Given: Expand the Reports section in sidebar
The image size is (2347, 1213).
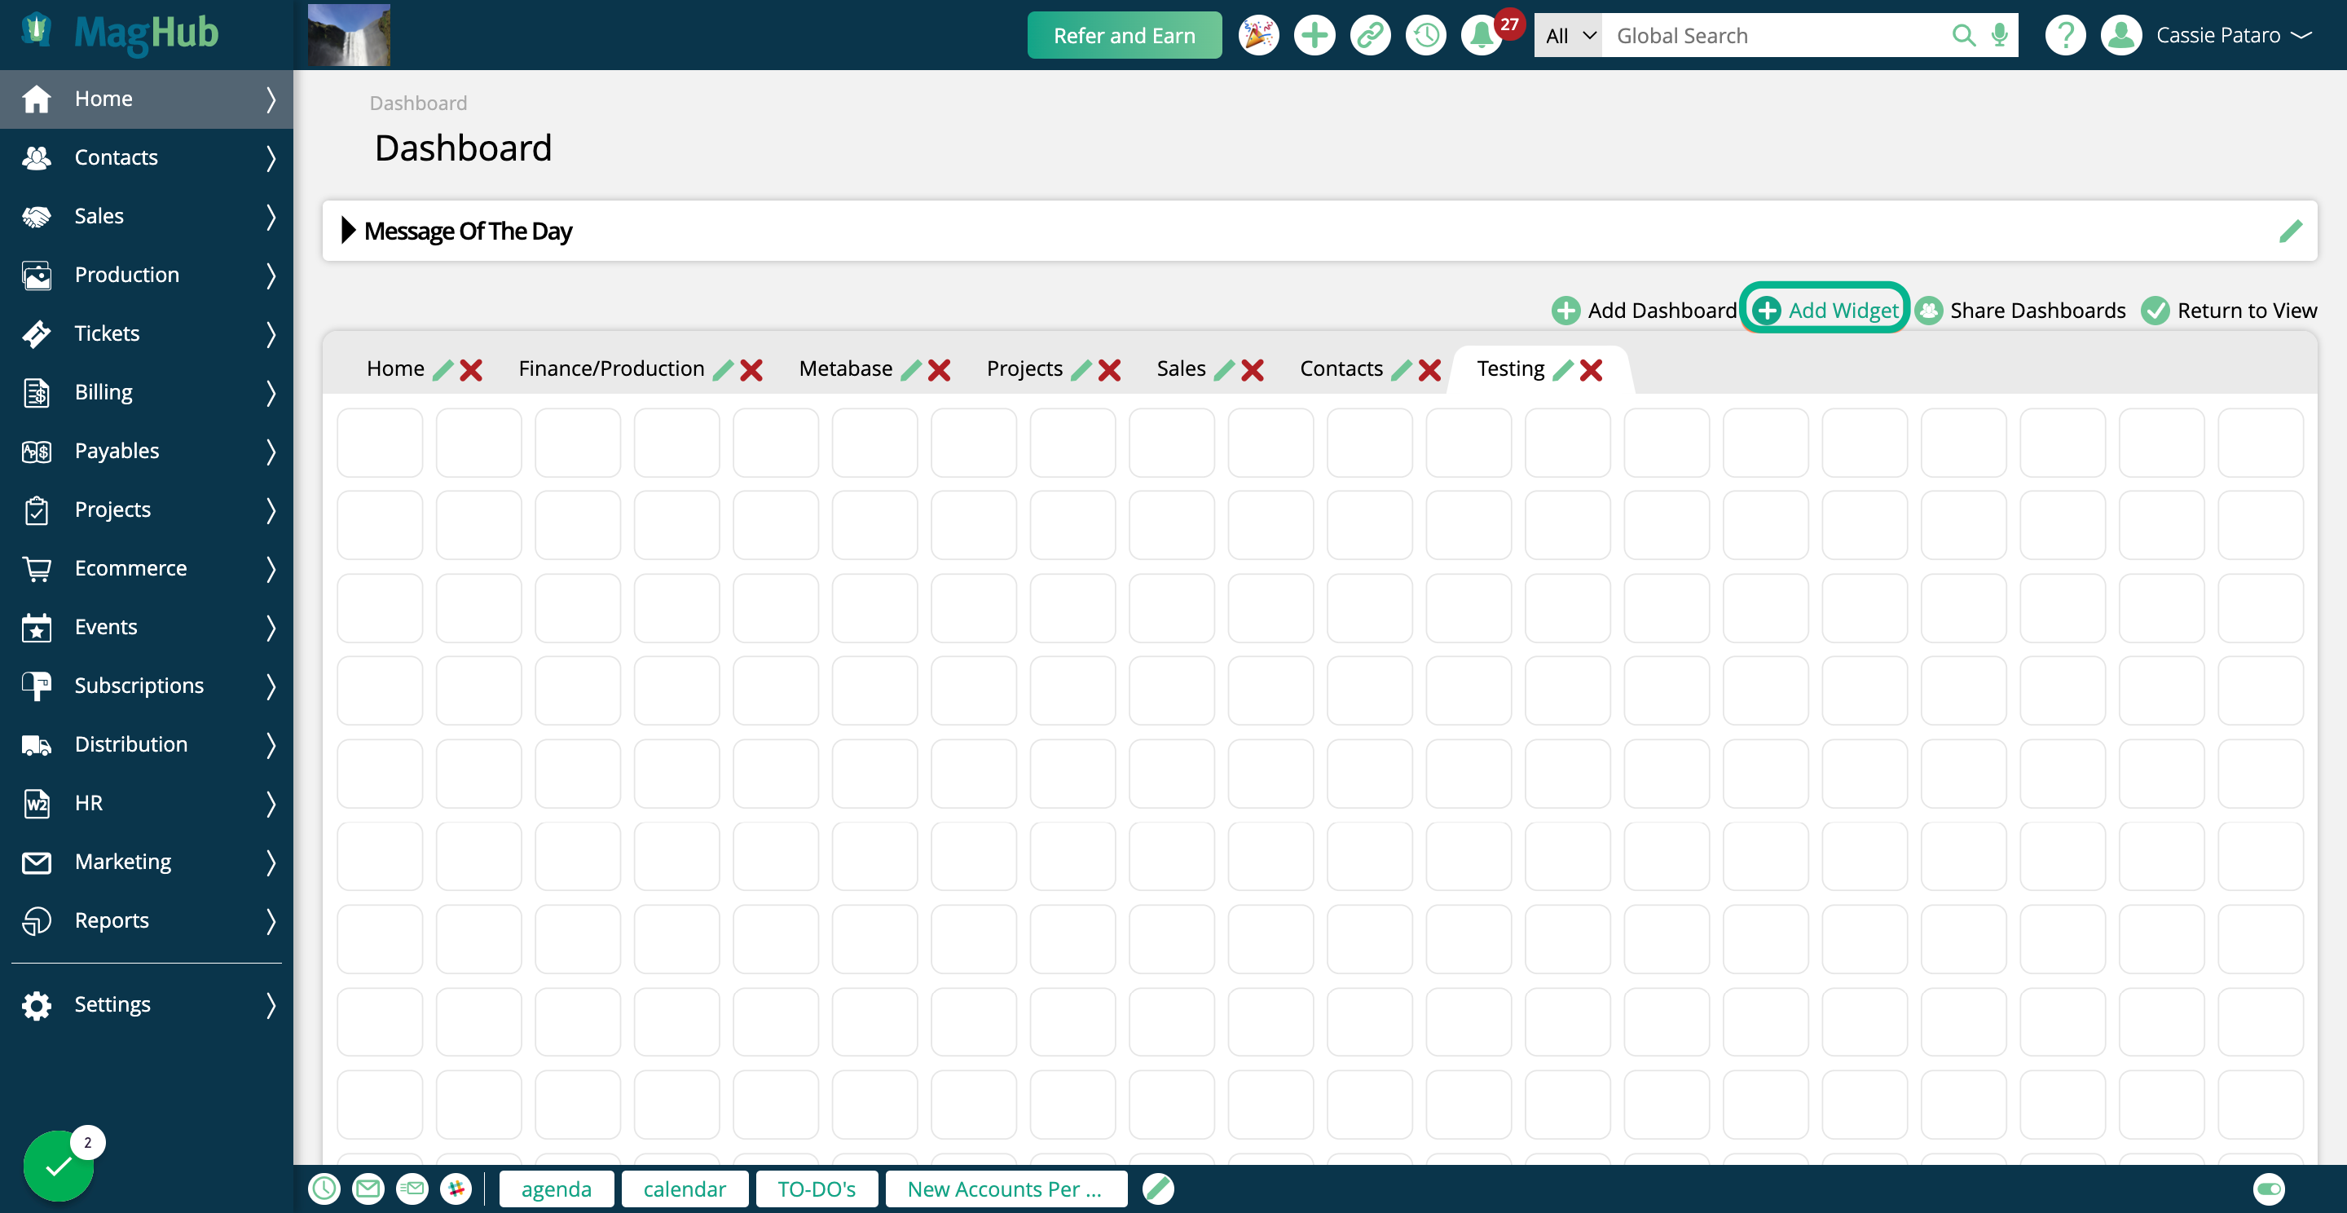Looking at the screenshot, I should [x=271, y=919].
